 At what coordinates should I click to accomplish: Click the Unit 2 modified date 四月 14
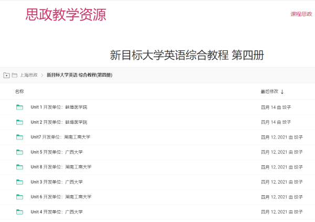[x=268, y=122]
